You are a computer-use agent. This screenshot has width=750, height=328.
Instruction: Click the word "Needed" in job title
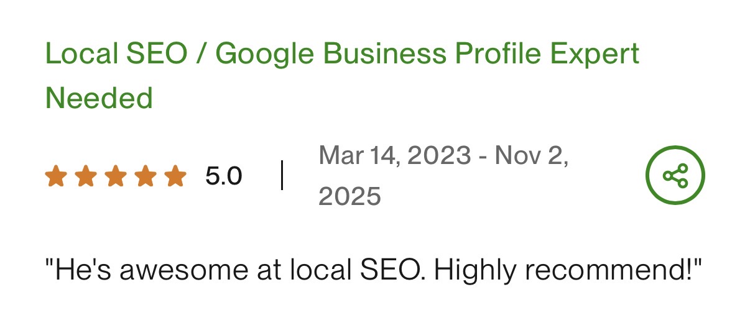[99, 98]
